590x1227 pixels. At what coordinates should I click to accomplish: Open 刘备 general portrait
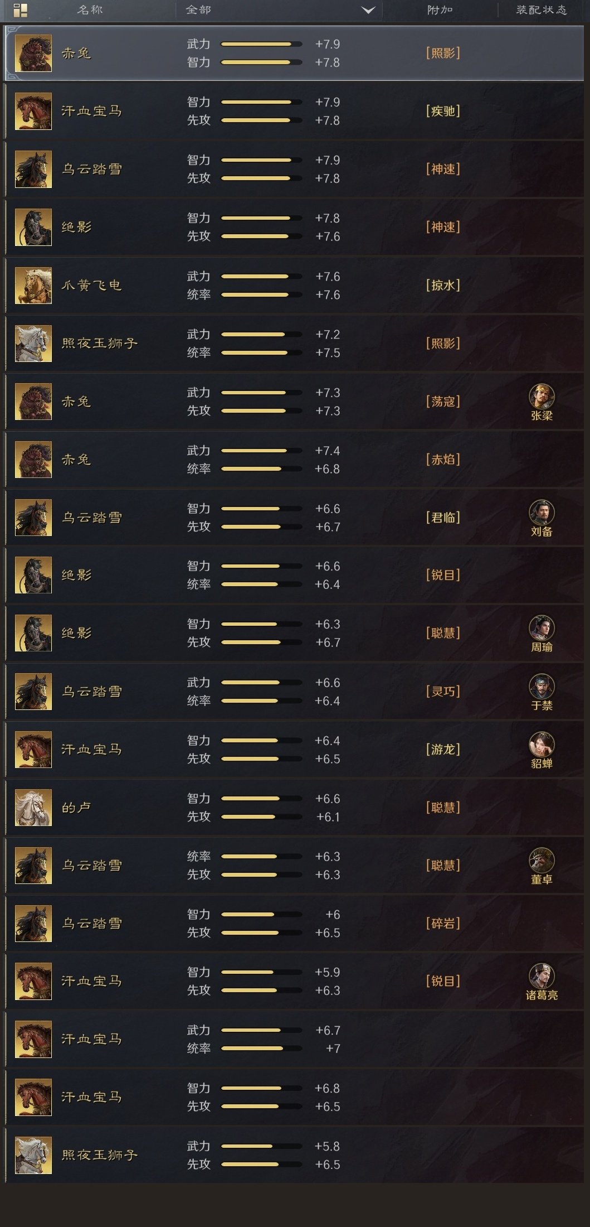(x=542, y=513)
